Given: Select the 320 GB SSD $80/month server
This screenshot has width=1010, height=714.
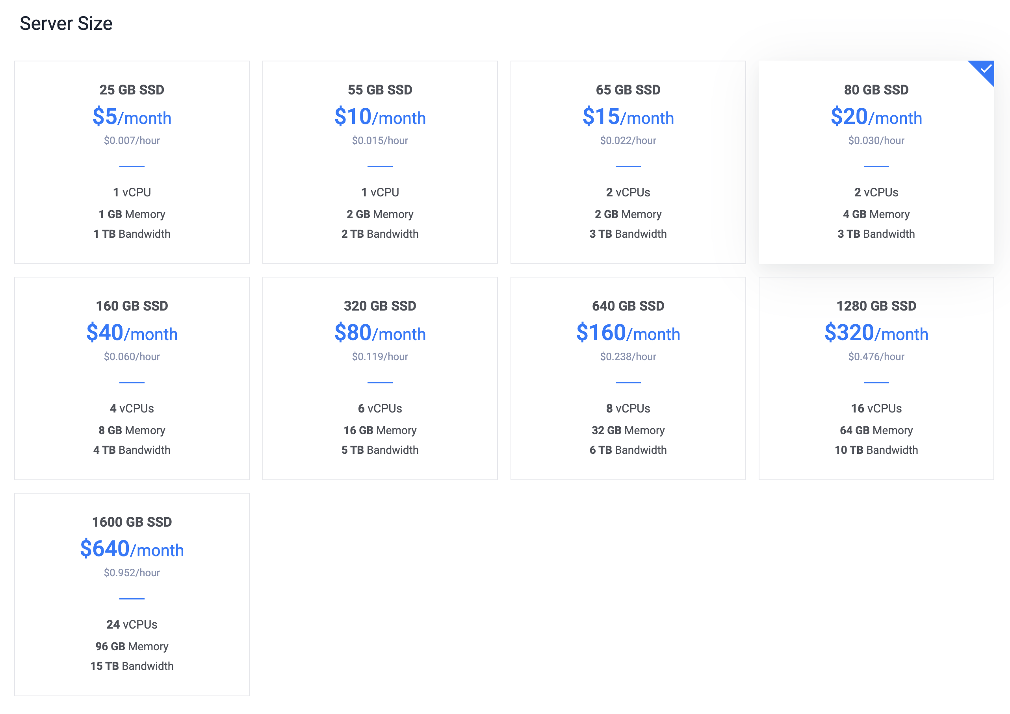Looking at the screenshot, I should pyautogui.click(x=380, y=378).
